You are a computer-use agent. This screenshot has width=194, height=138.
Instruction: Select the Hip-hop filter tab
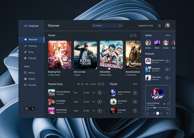pyautogui.click(x=93, y=84)
